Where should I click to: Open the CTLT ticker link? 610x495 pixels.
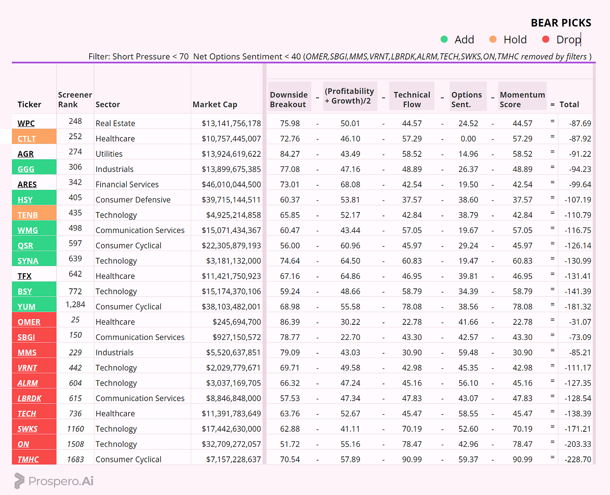tap(26, 139)
